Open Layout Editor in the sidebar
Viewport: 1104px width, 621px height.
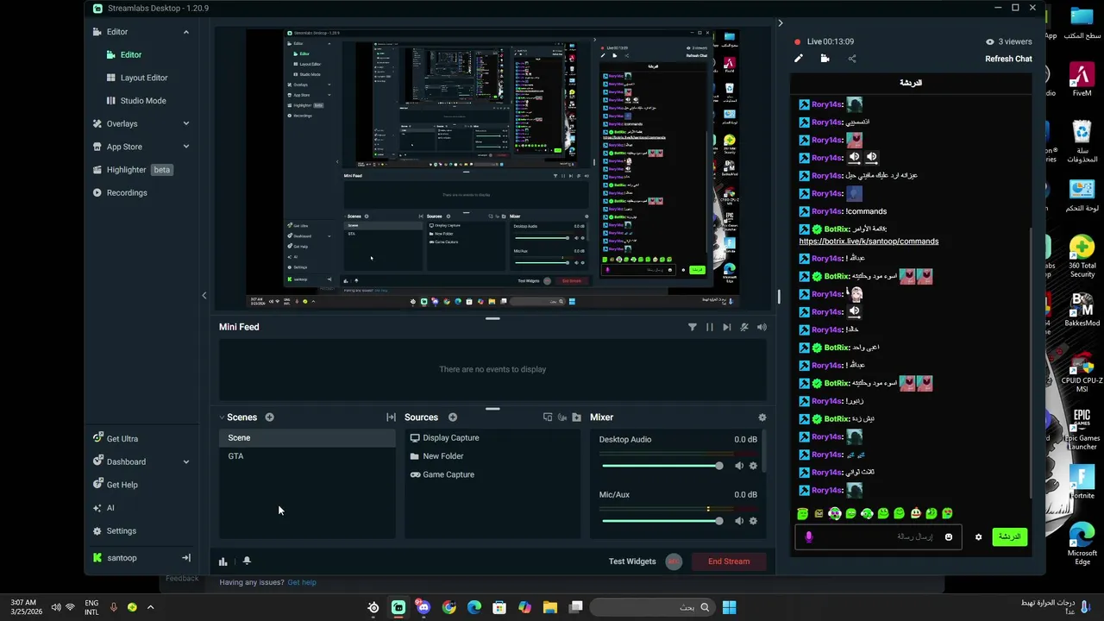(143, 78)
